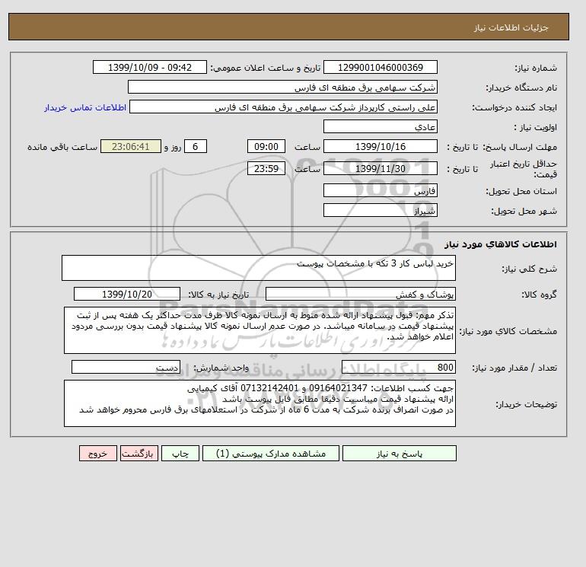The height and width of the screenshot is (567, 586).
Task: Click the شرح کلی نیاز label
Action: 529,269
